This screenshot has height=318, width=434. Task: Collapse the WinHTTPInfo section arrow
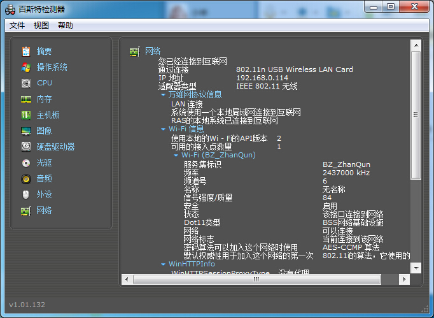point(163,264)
